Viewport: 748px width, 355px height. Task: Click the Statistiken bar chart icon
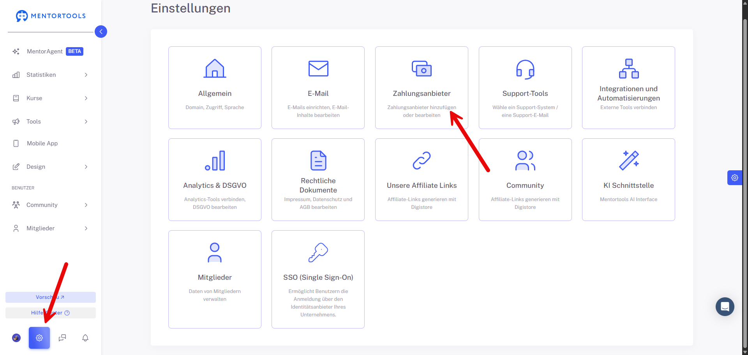tap(16, 75)
